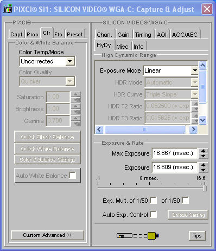Open the Color Quality dropdown
216x251 pixels.
[70, 81]
